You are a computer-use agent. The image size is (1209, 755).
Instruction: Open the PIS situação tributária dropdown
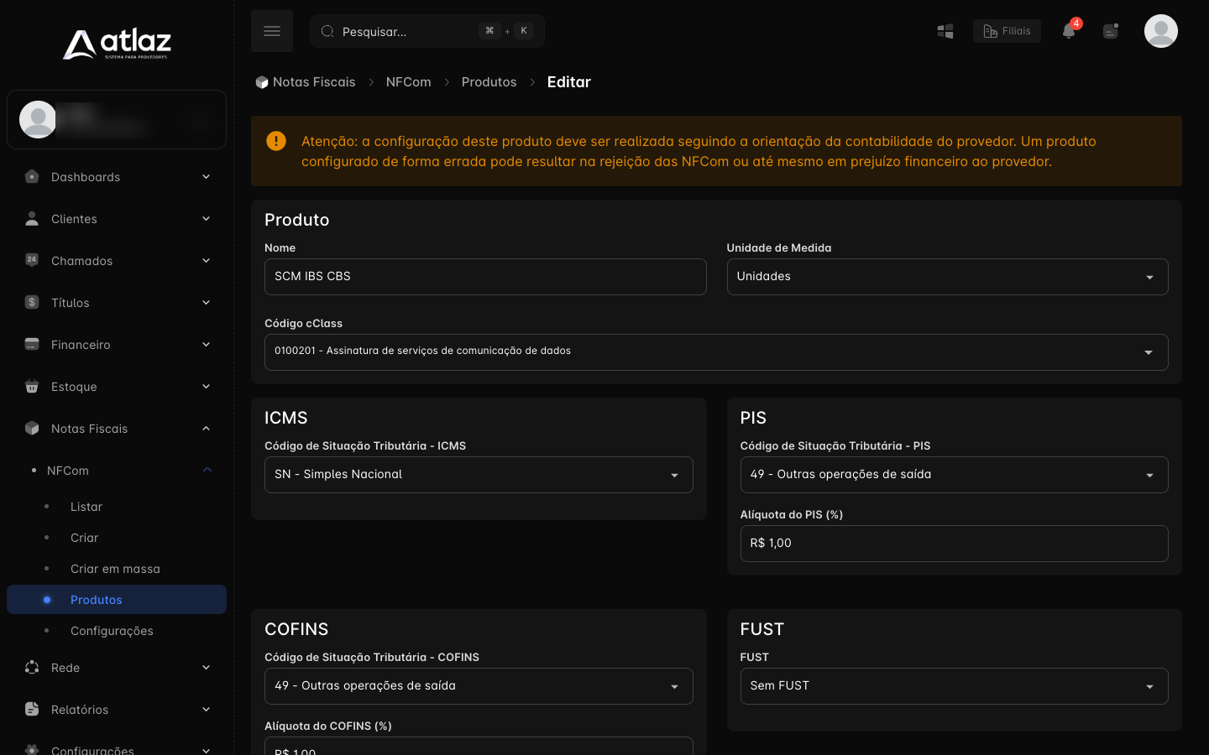(954, 475)
